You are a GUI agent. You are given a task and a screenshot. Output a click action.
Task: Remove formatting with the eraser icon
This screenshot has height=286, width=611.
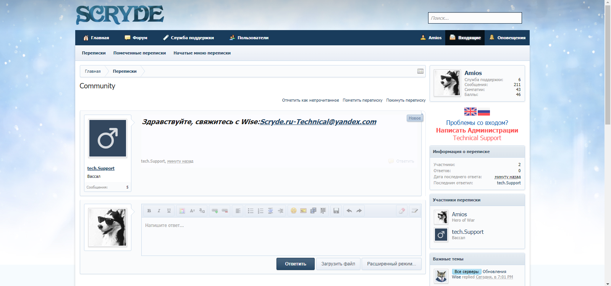402,211
